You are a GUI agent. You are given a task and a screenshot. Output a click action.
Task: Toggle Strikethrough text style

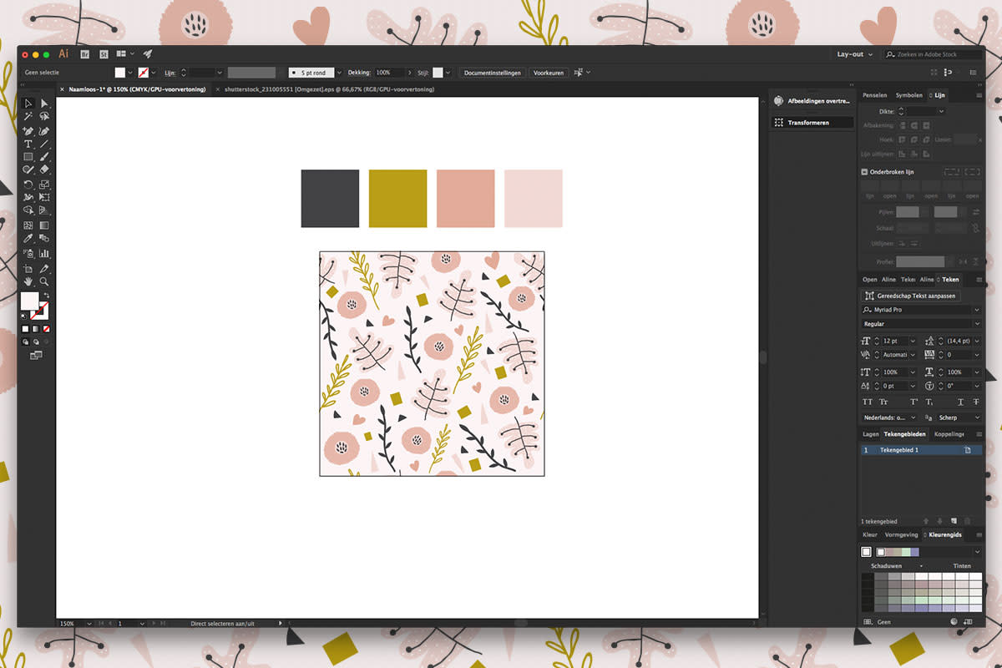tap(976, 402)
